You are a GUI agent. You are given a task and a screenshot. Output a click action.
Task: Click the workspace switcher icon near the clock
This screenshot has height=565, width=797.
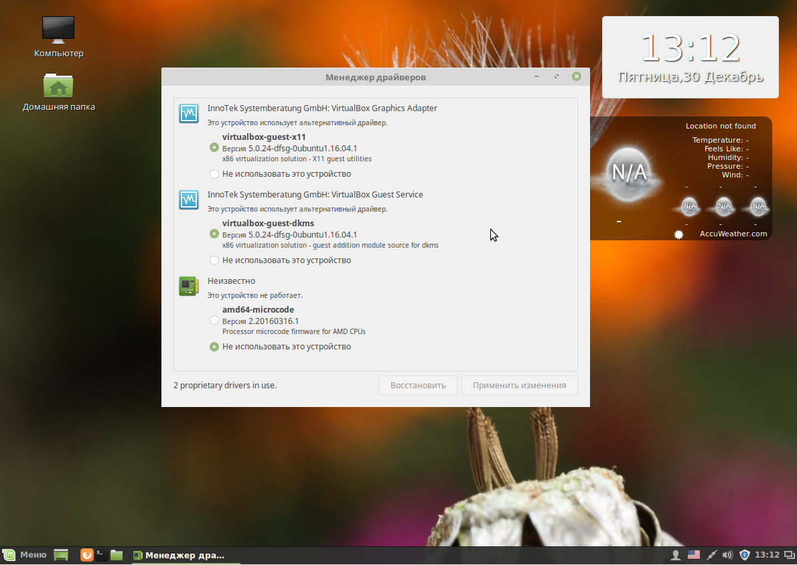[789, 555]
